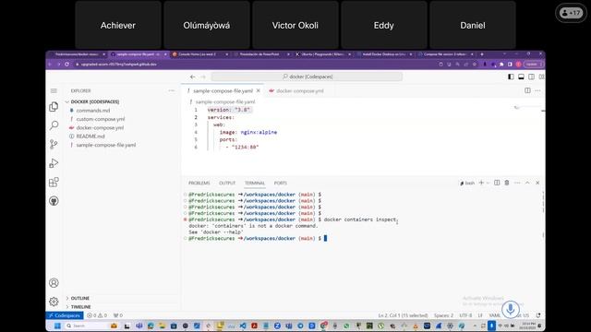This screenshot has height=332, width=591.
Task: Open the new terminal launch profile dropdown
Action: click(488, 183)
